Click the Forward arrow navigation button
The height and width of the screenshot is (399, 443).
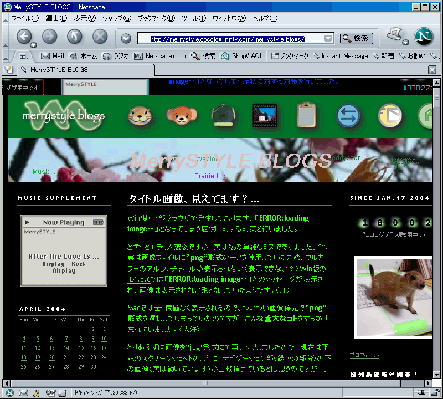click(x=49, y=37)
